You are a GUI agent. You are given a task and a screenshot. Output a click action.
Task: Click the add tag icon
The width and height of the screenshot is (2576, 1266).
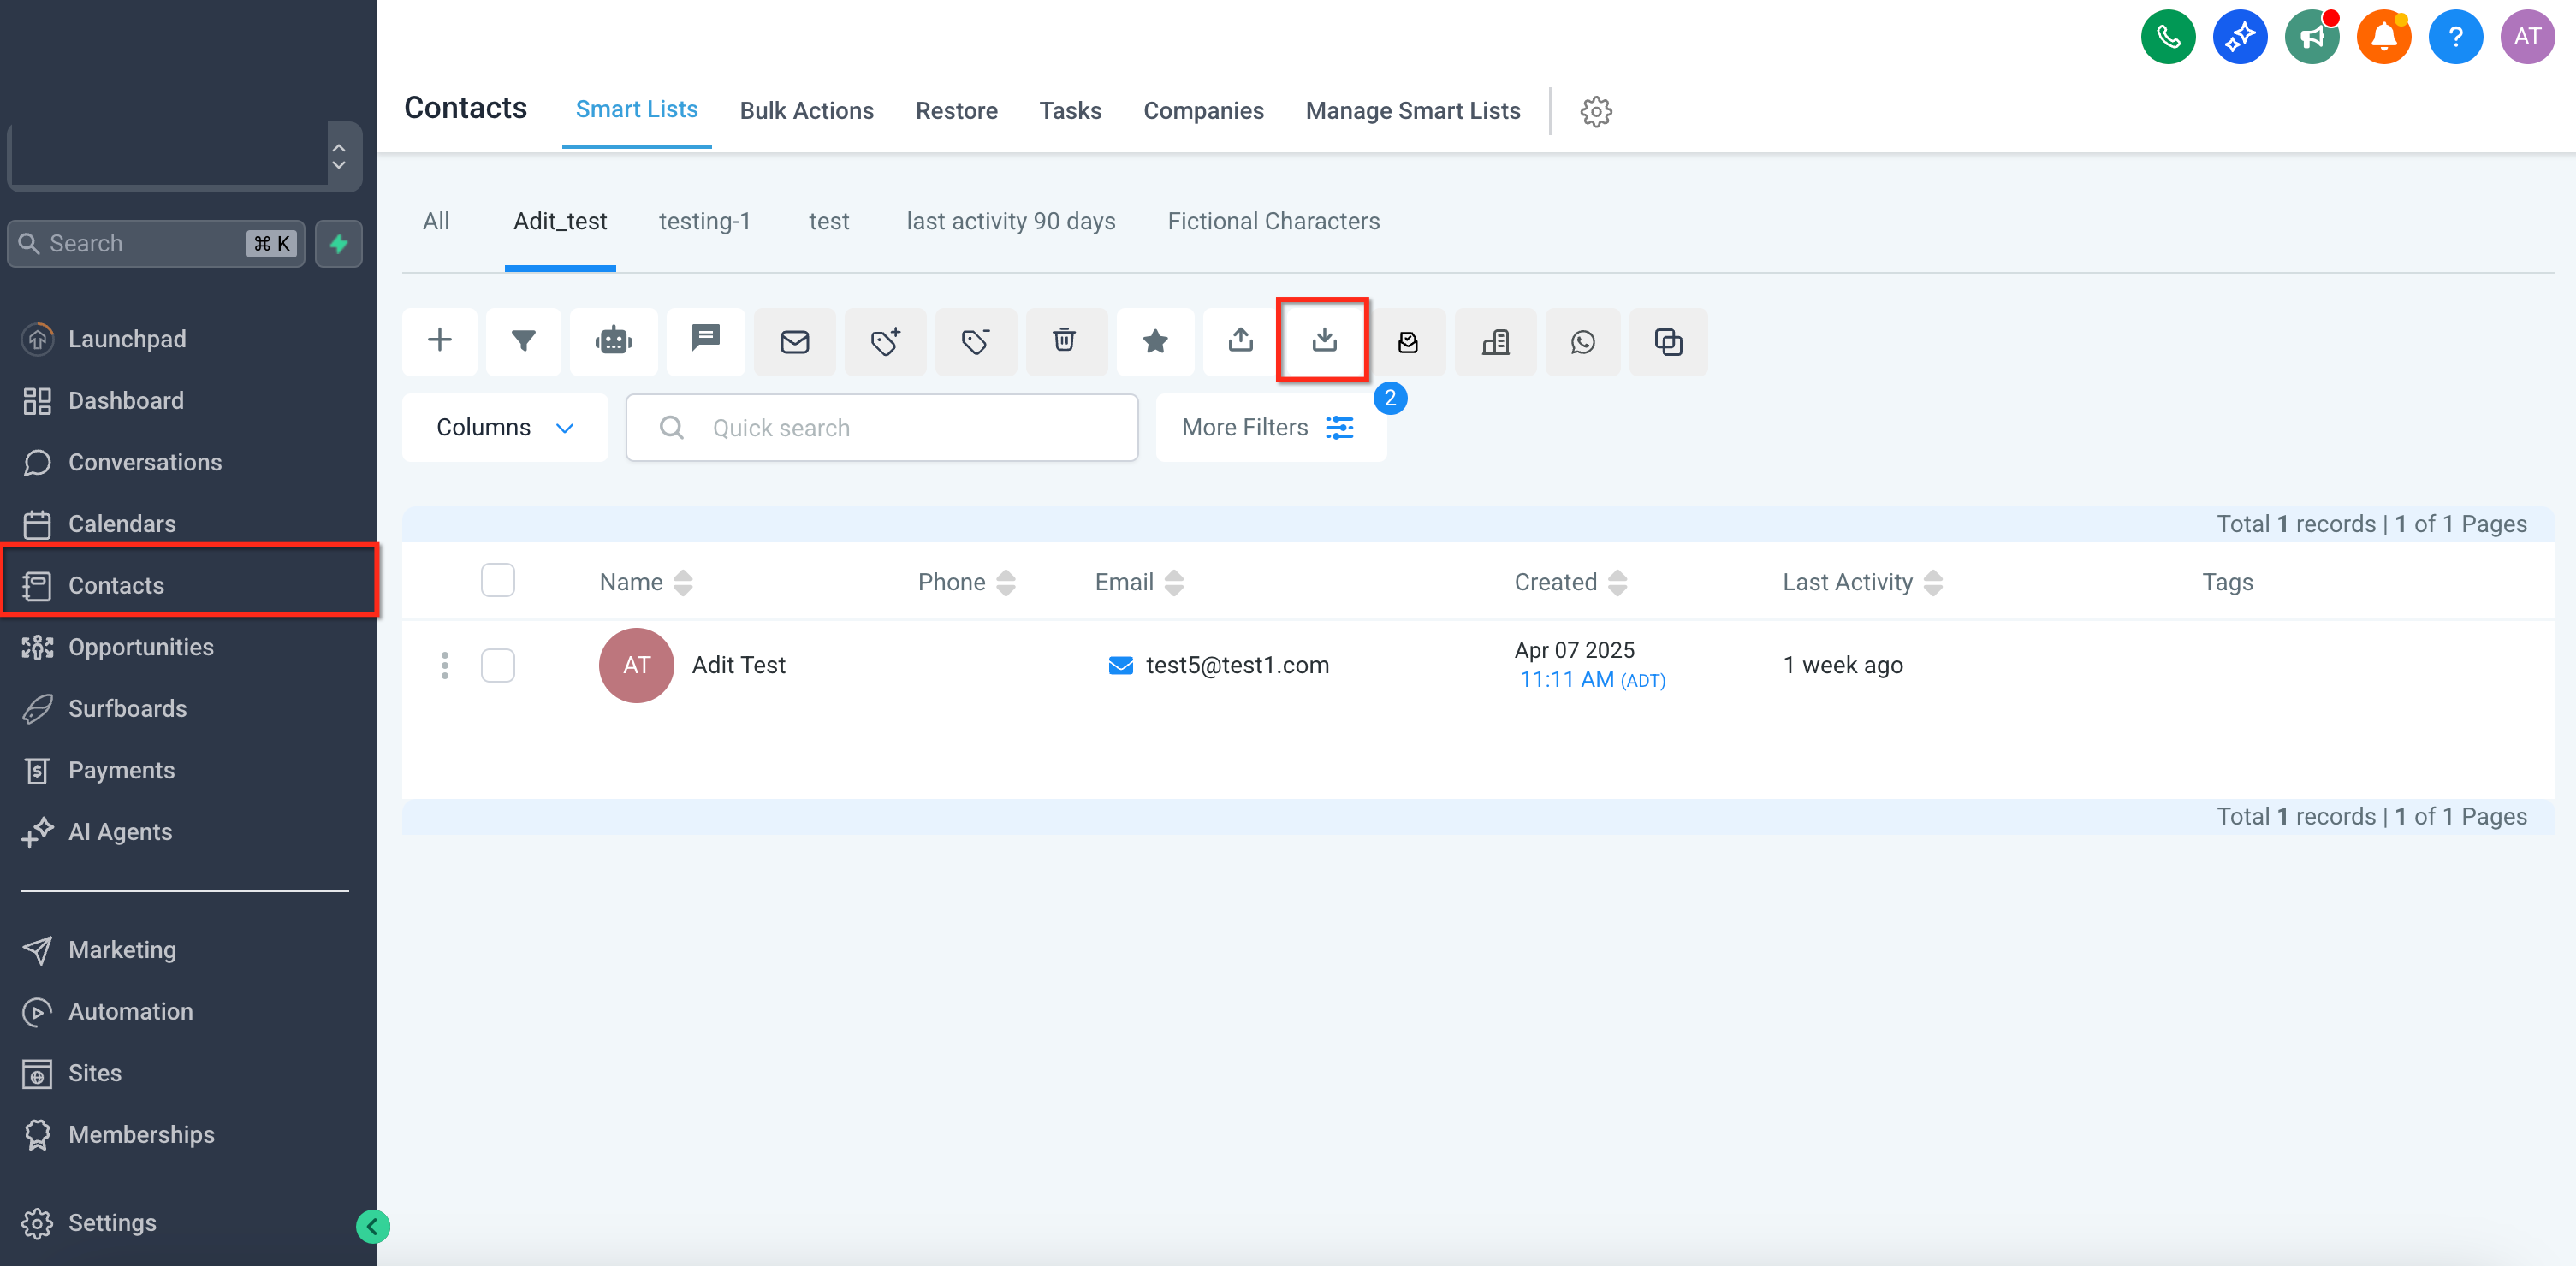(885, 340)
